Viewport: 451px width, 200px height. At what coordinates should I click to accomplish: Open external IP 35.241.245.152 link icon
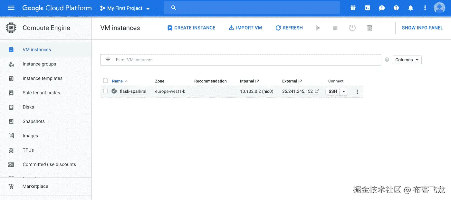tap(317, 91)
